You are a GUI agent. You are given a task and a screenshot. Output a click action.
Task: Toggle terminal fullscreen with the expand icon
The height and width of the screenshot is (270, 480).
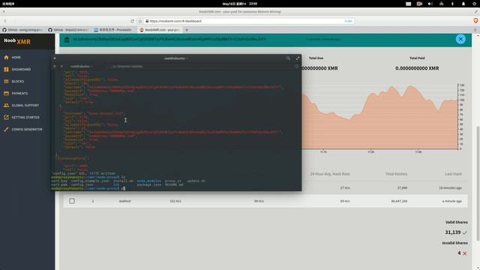pyautogui.click(x=297, y=58)
